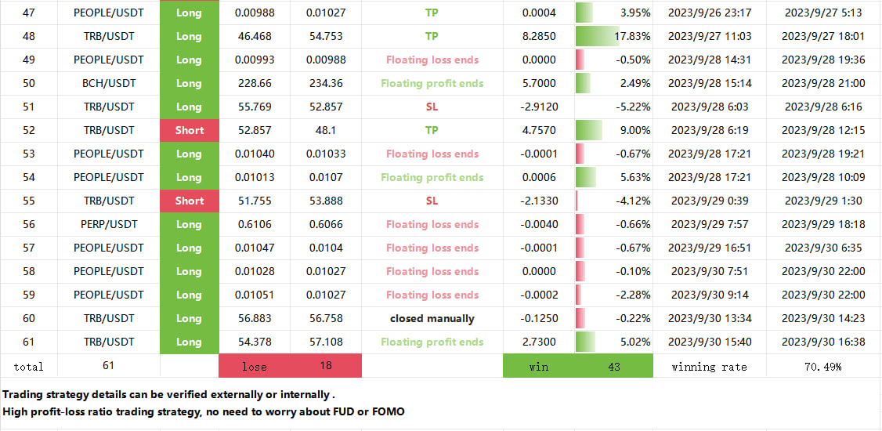Click the 17.83% profit bar cell
Image resolution: width=882 pixels, height=431 pixels.
[x=614, y=36]
